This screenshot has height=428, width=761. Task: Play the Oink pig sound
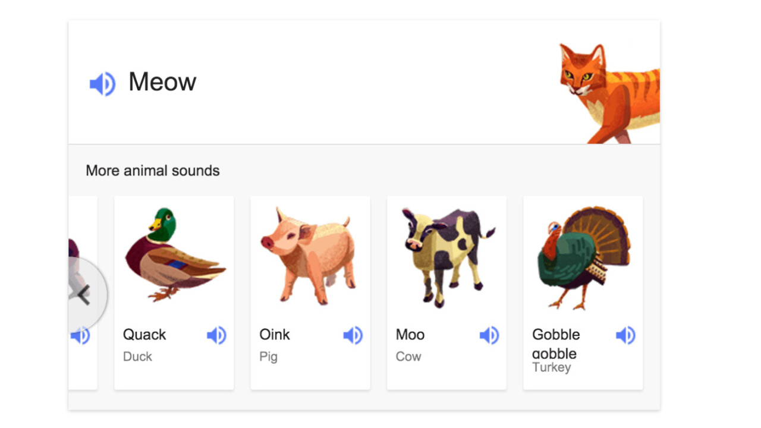pos(353,336)
